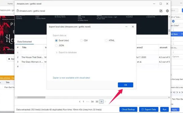
Task: Click the aiconalt column header
Action: [x=163, y=47]
